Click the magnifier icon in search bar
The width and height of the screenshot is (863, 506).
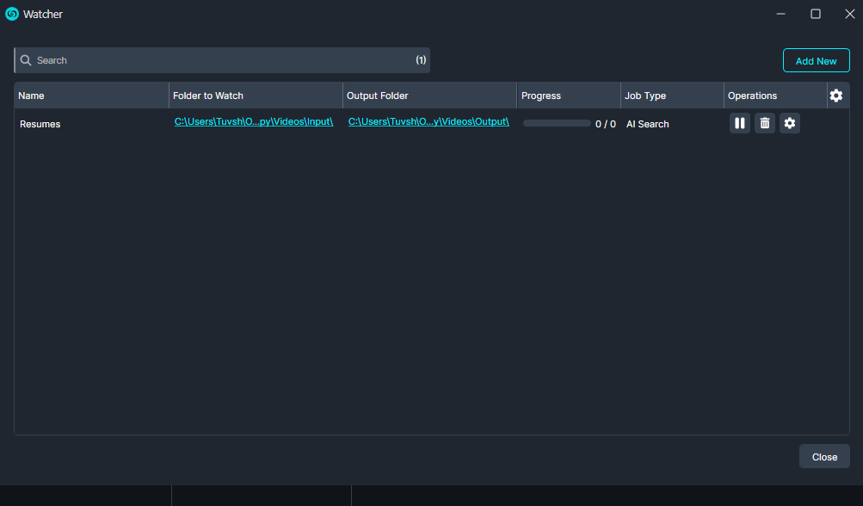(26, 60)
